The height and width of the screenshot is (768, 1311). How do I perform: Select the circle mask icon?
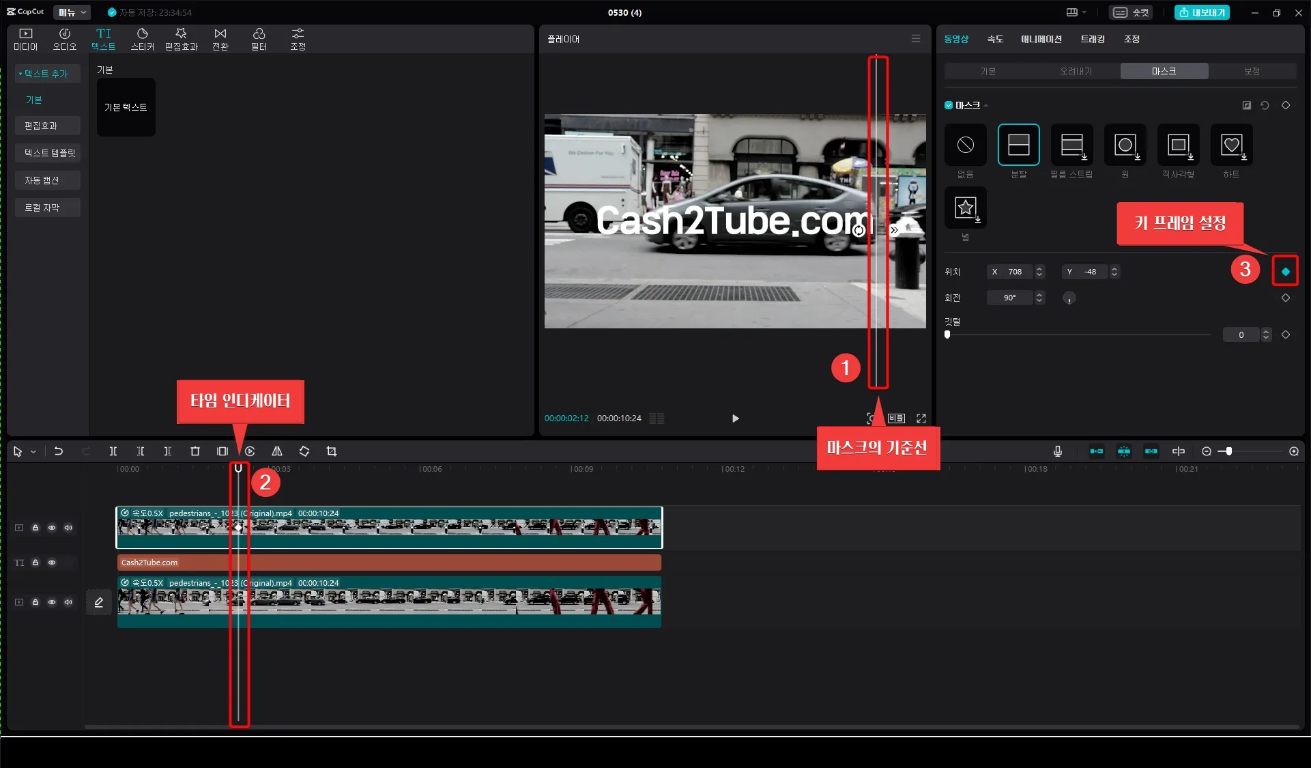coord(1125,145)
